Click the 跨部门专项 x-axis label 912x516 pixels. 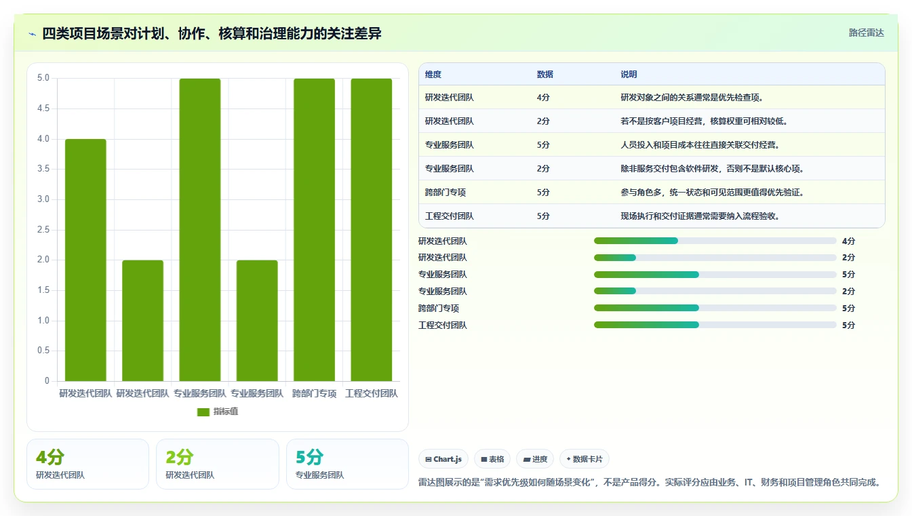[x=315, y=393]
